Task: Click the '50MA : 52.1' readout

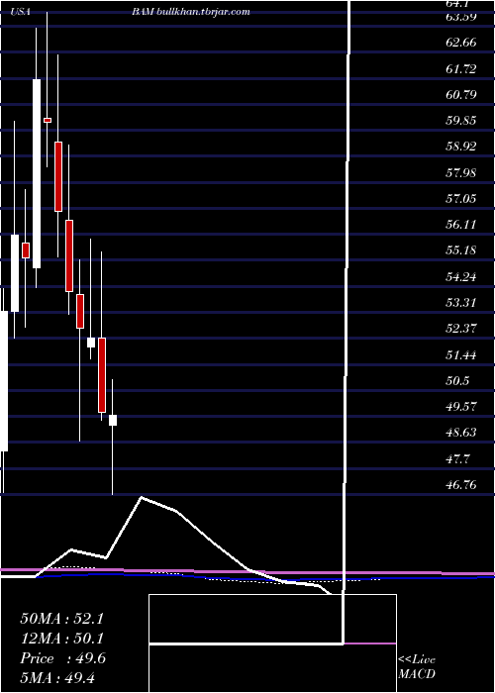Action: click(61, 619)
